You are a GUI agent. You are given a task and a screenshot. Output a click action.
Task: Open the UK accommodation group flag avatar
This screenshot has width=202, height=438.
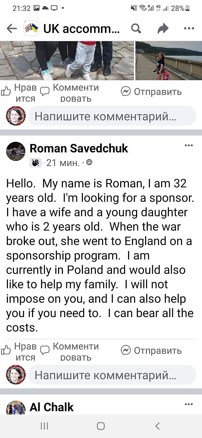pyautogui.click(x=31, y=28)
